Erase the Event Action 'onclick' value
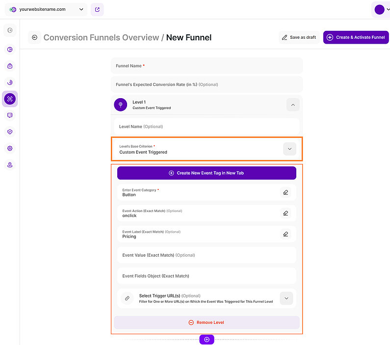This screenshot has height=345, width=390. [286, 213]
